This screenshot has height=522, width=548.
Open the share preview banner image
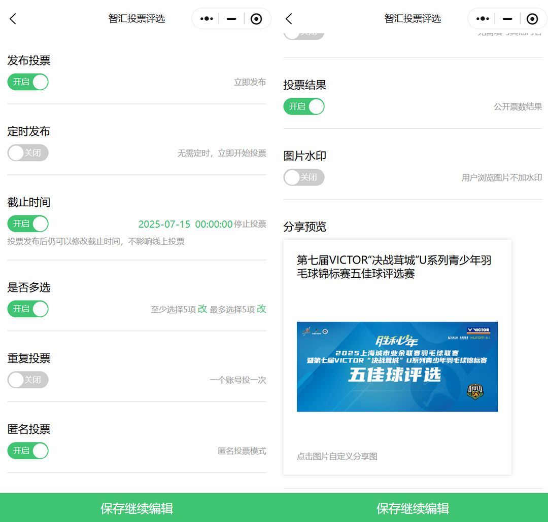397,366
